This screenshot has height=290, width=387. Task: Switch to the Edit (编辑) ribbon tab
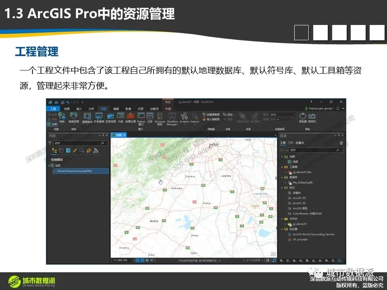(116, 109)
